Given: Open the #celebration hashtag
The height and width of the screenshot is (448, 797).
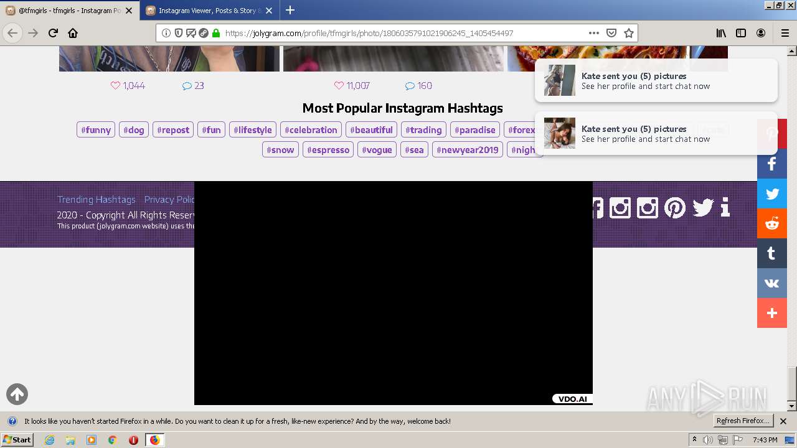Looking at the screenshot, I should coord(311,129).
